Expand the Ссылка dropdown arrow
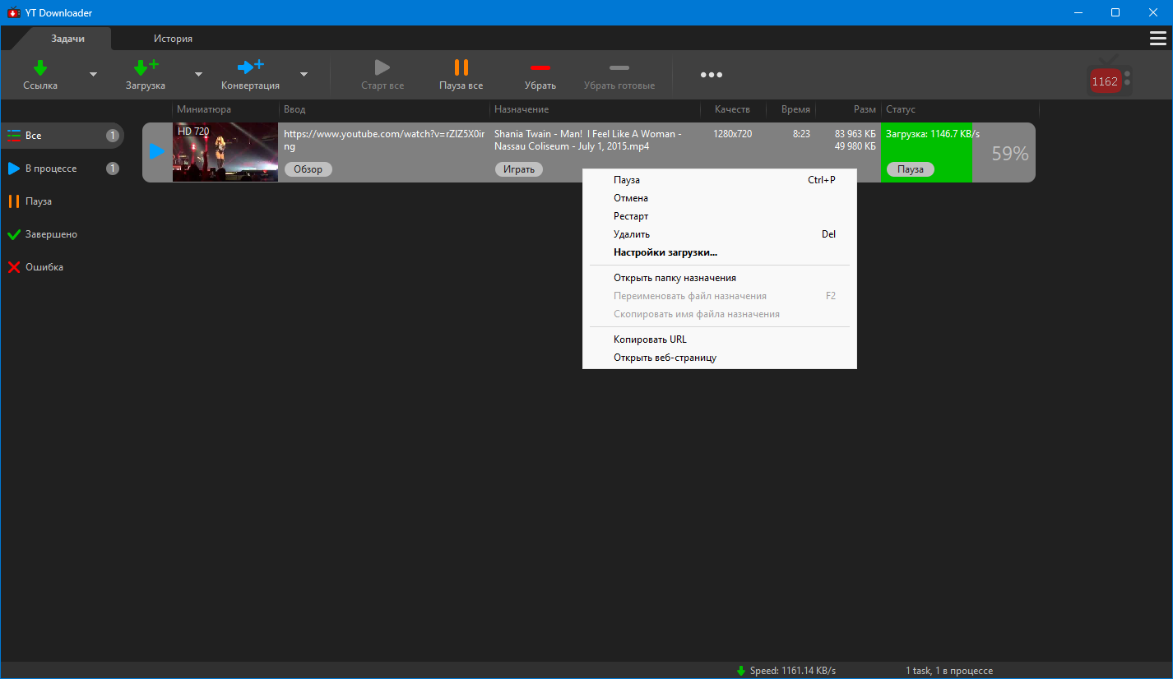The image size is (1173, 679). point(93,75)
